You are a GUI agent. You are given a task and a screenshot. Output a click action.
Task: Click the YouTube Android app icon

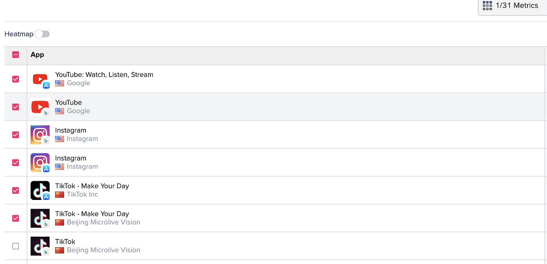pos(40,107)
